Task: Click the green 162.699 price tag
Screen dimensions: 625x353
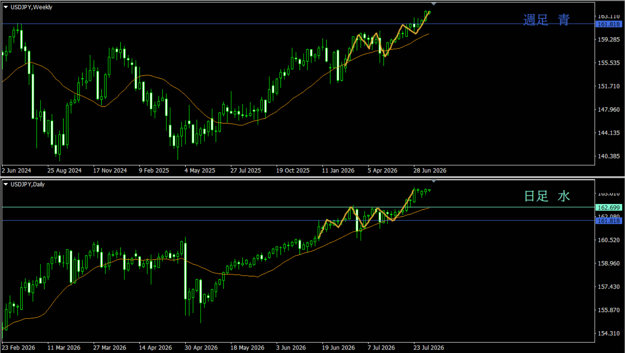Action: 609,208
